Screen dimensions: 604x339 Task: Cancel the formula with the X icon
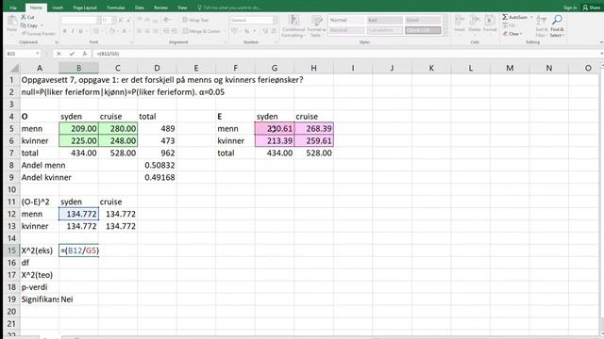coord(59,54)
